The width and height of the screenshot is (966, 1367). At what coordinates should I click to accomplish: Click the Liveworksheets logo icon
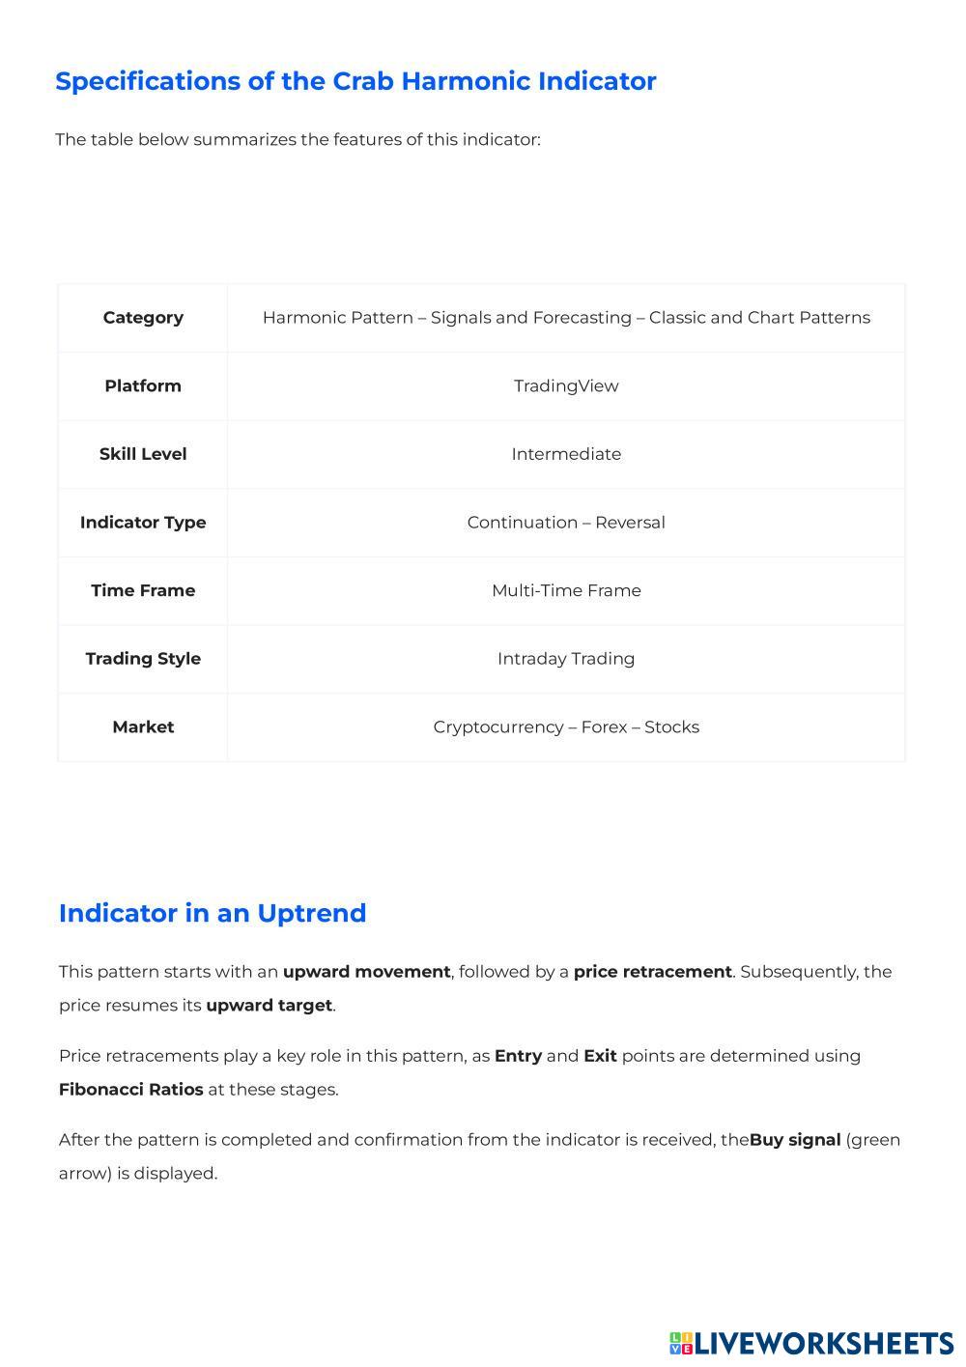pos(681,1343)
